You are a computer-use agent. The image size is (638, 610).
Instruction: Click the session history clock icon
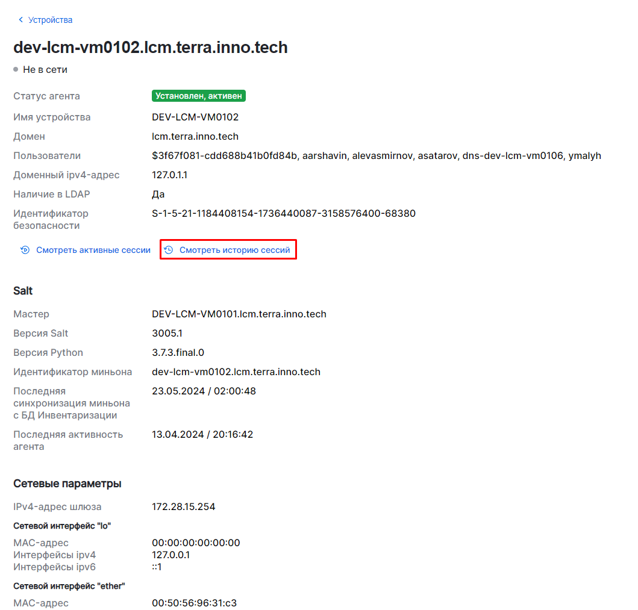click(x=169, y=250)
